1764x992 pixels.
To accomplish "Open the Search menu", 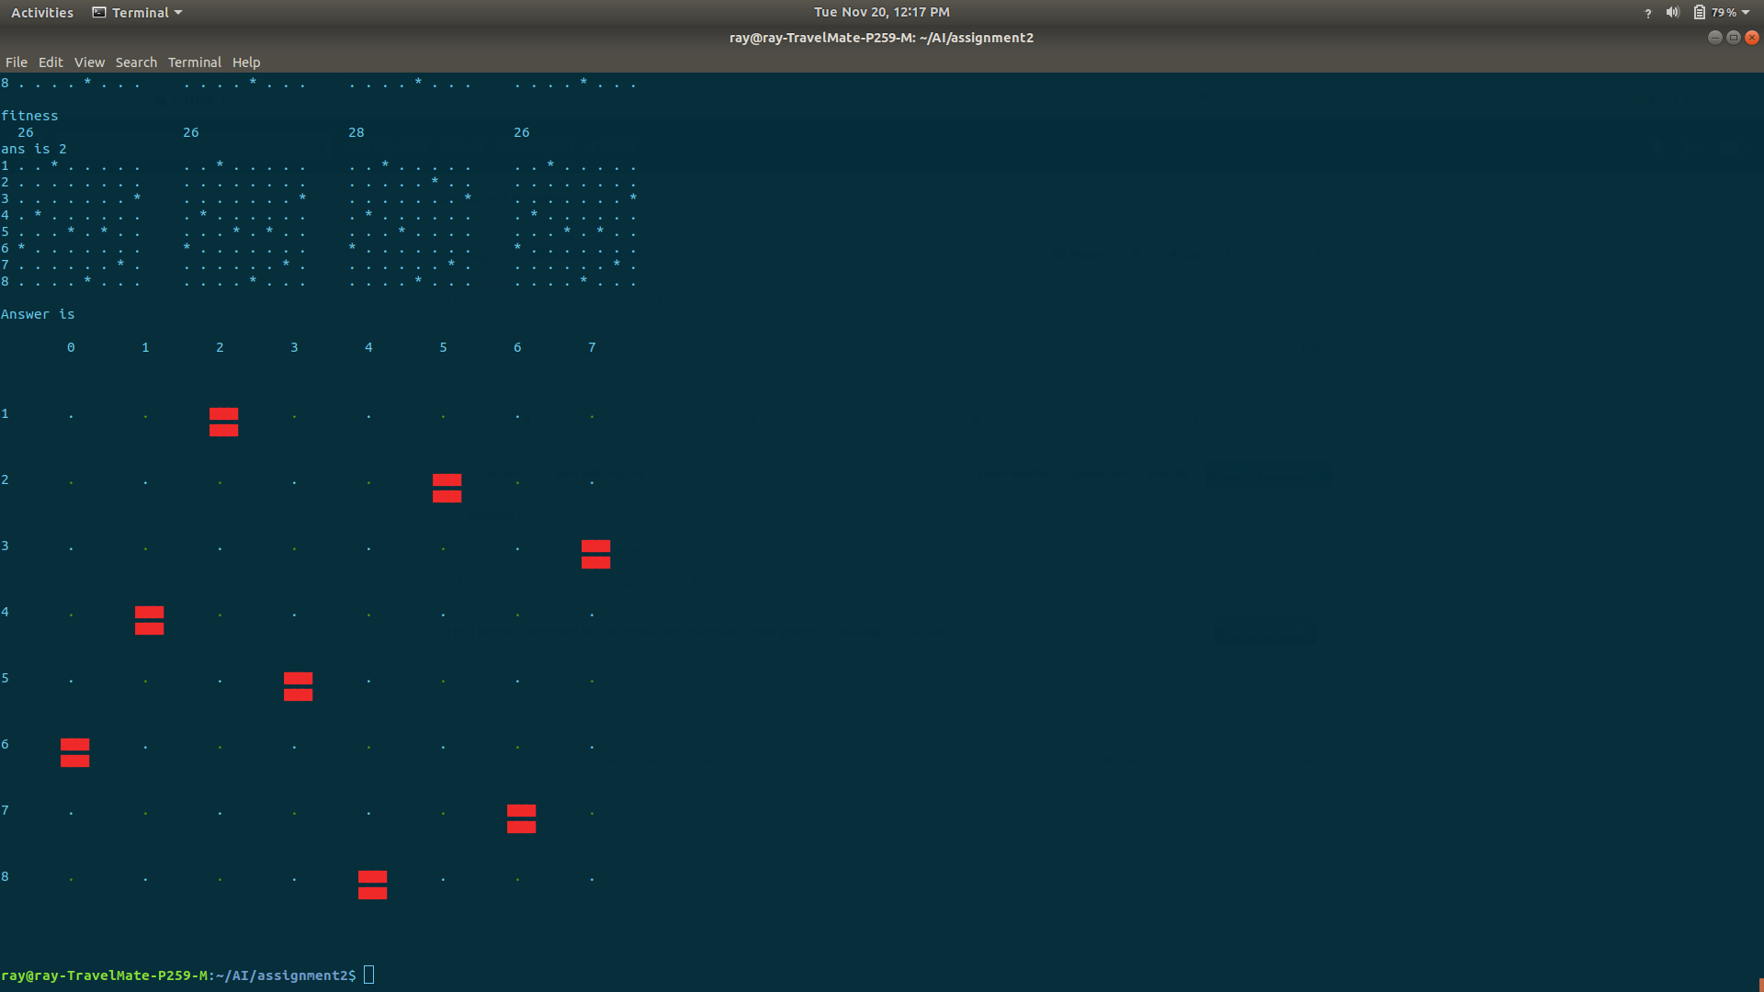I will tap(136, 62).
